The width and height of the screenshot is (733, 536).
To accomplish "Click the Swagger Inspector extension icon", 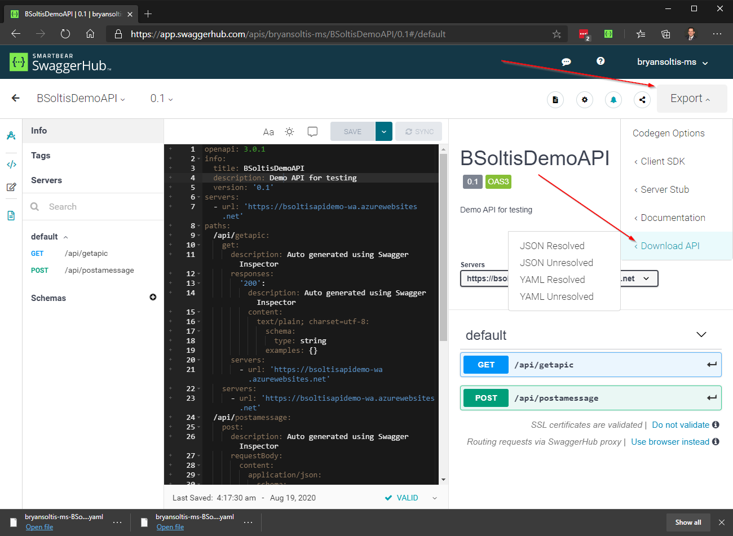I will coord(608,34).
